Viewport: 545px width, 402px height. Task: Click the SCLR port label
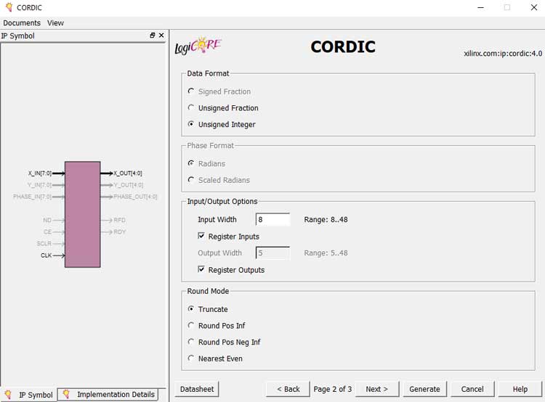click(x=44, y=244)
